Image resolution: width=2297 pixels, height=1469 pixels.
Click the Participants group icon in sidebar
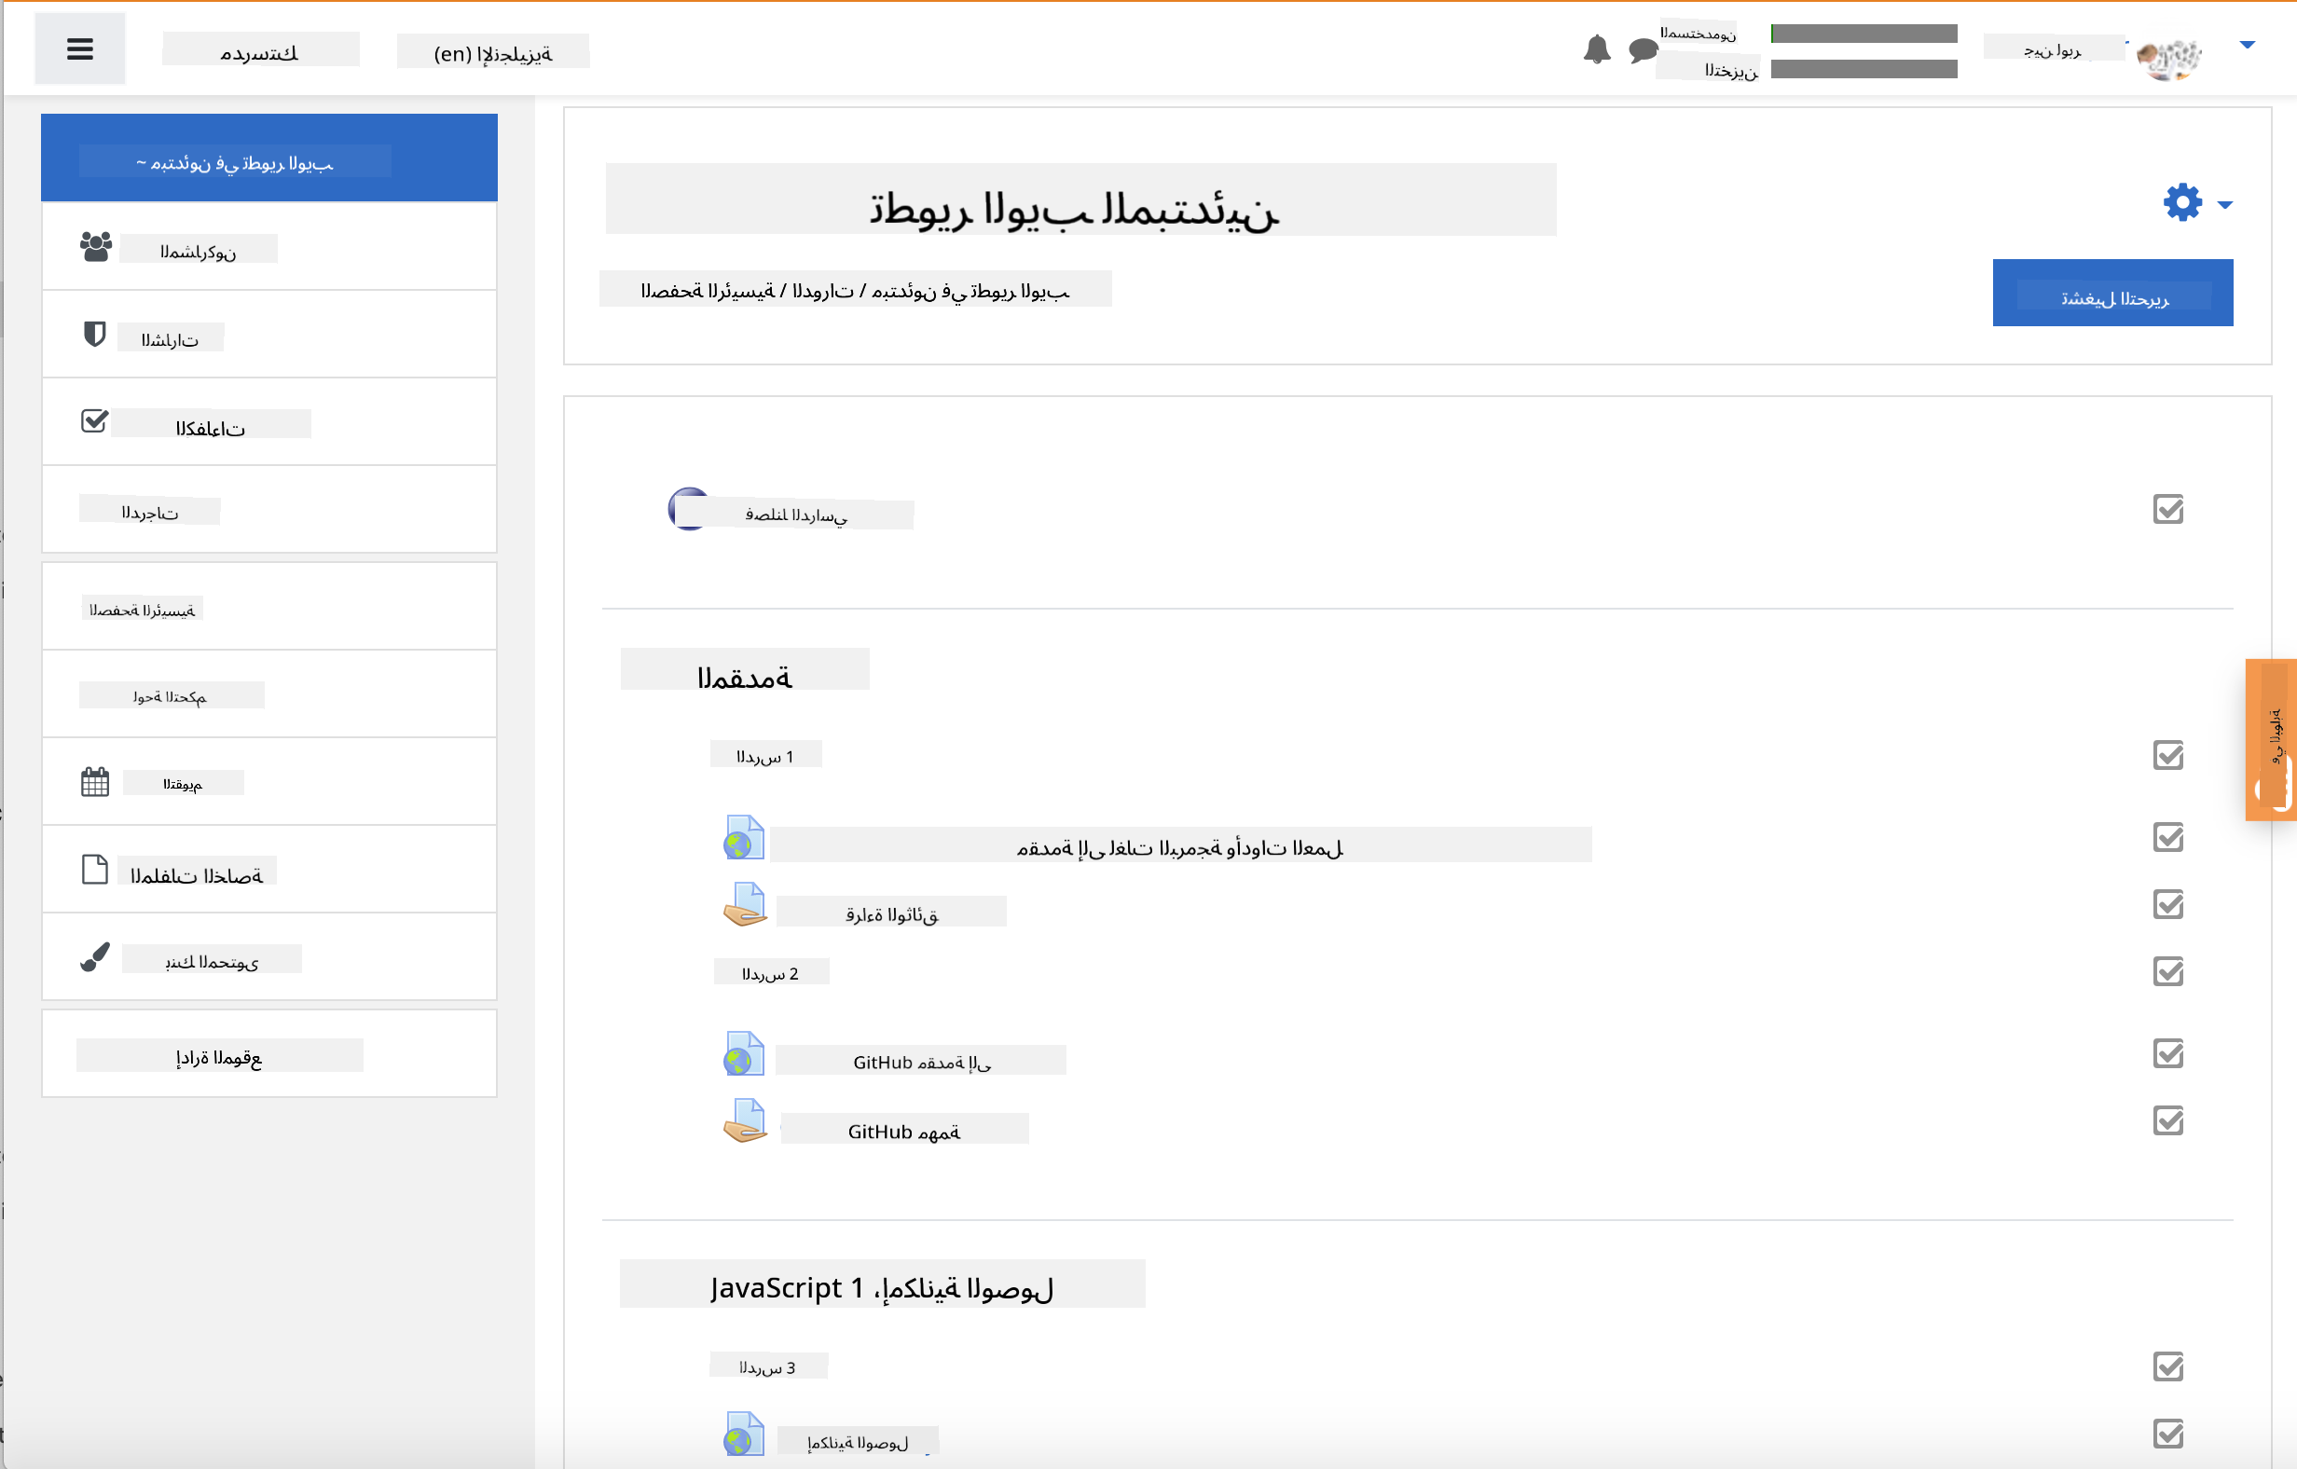coord(95,247)
